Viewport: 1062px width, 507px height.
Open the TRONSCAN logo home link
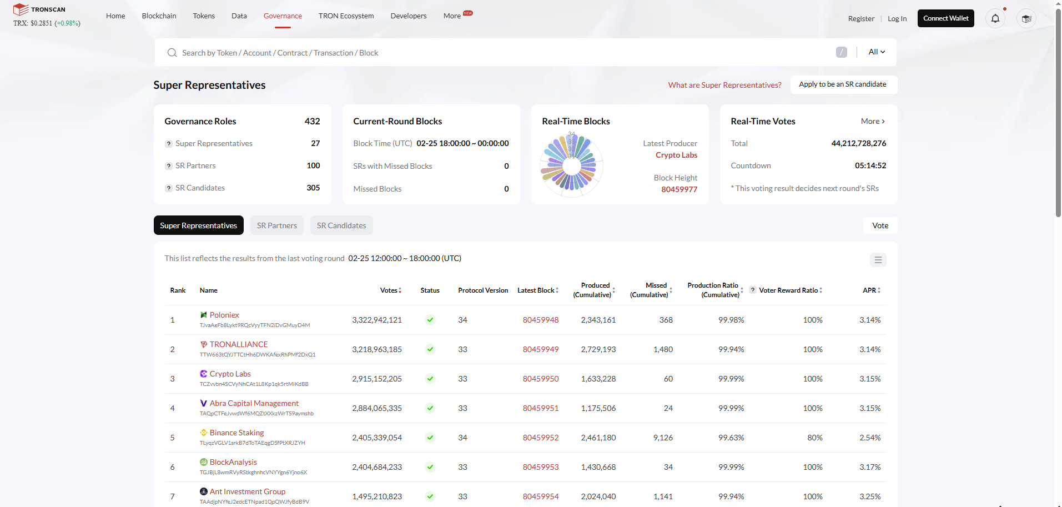coord(39,9)
